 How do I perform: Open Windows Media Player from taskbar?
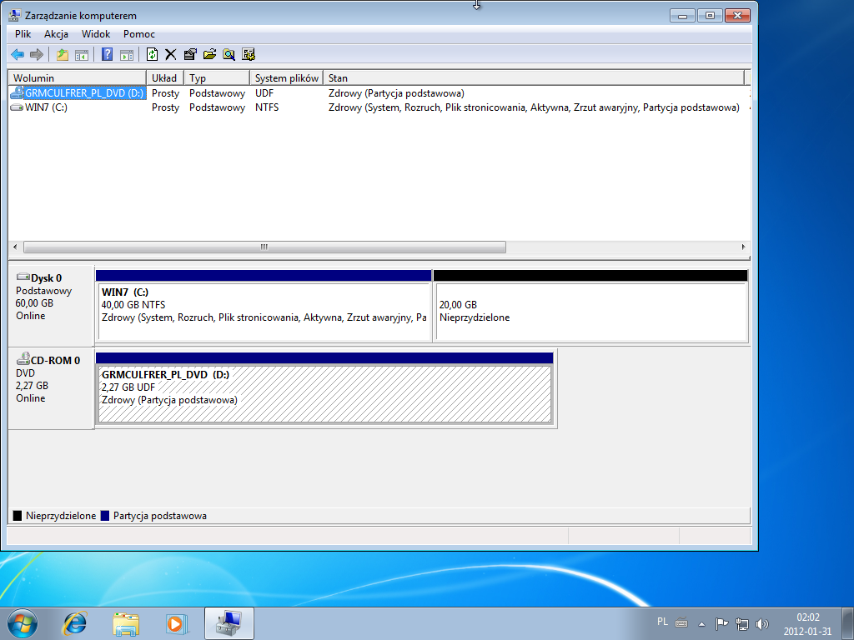(176, 623)
